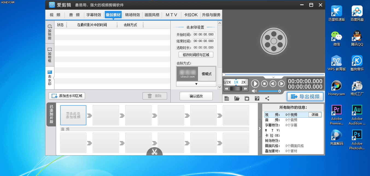The image size is (370, 176).
Task: Select the 已添加片段 side tab
Action: point(51,114)
